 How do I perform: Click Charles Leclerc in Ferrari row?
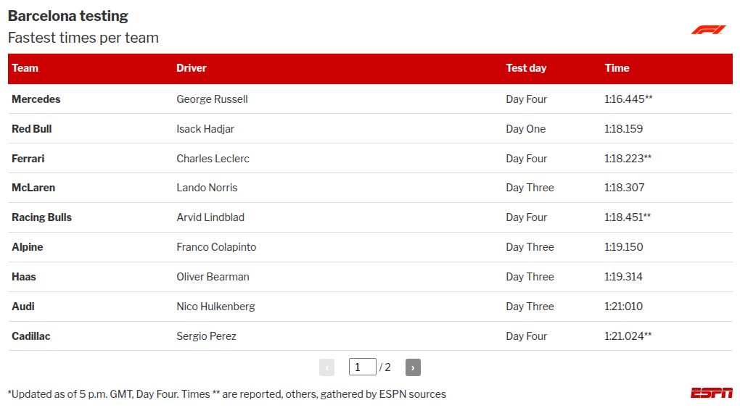213,159
